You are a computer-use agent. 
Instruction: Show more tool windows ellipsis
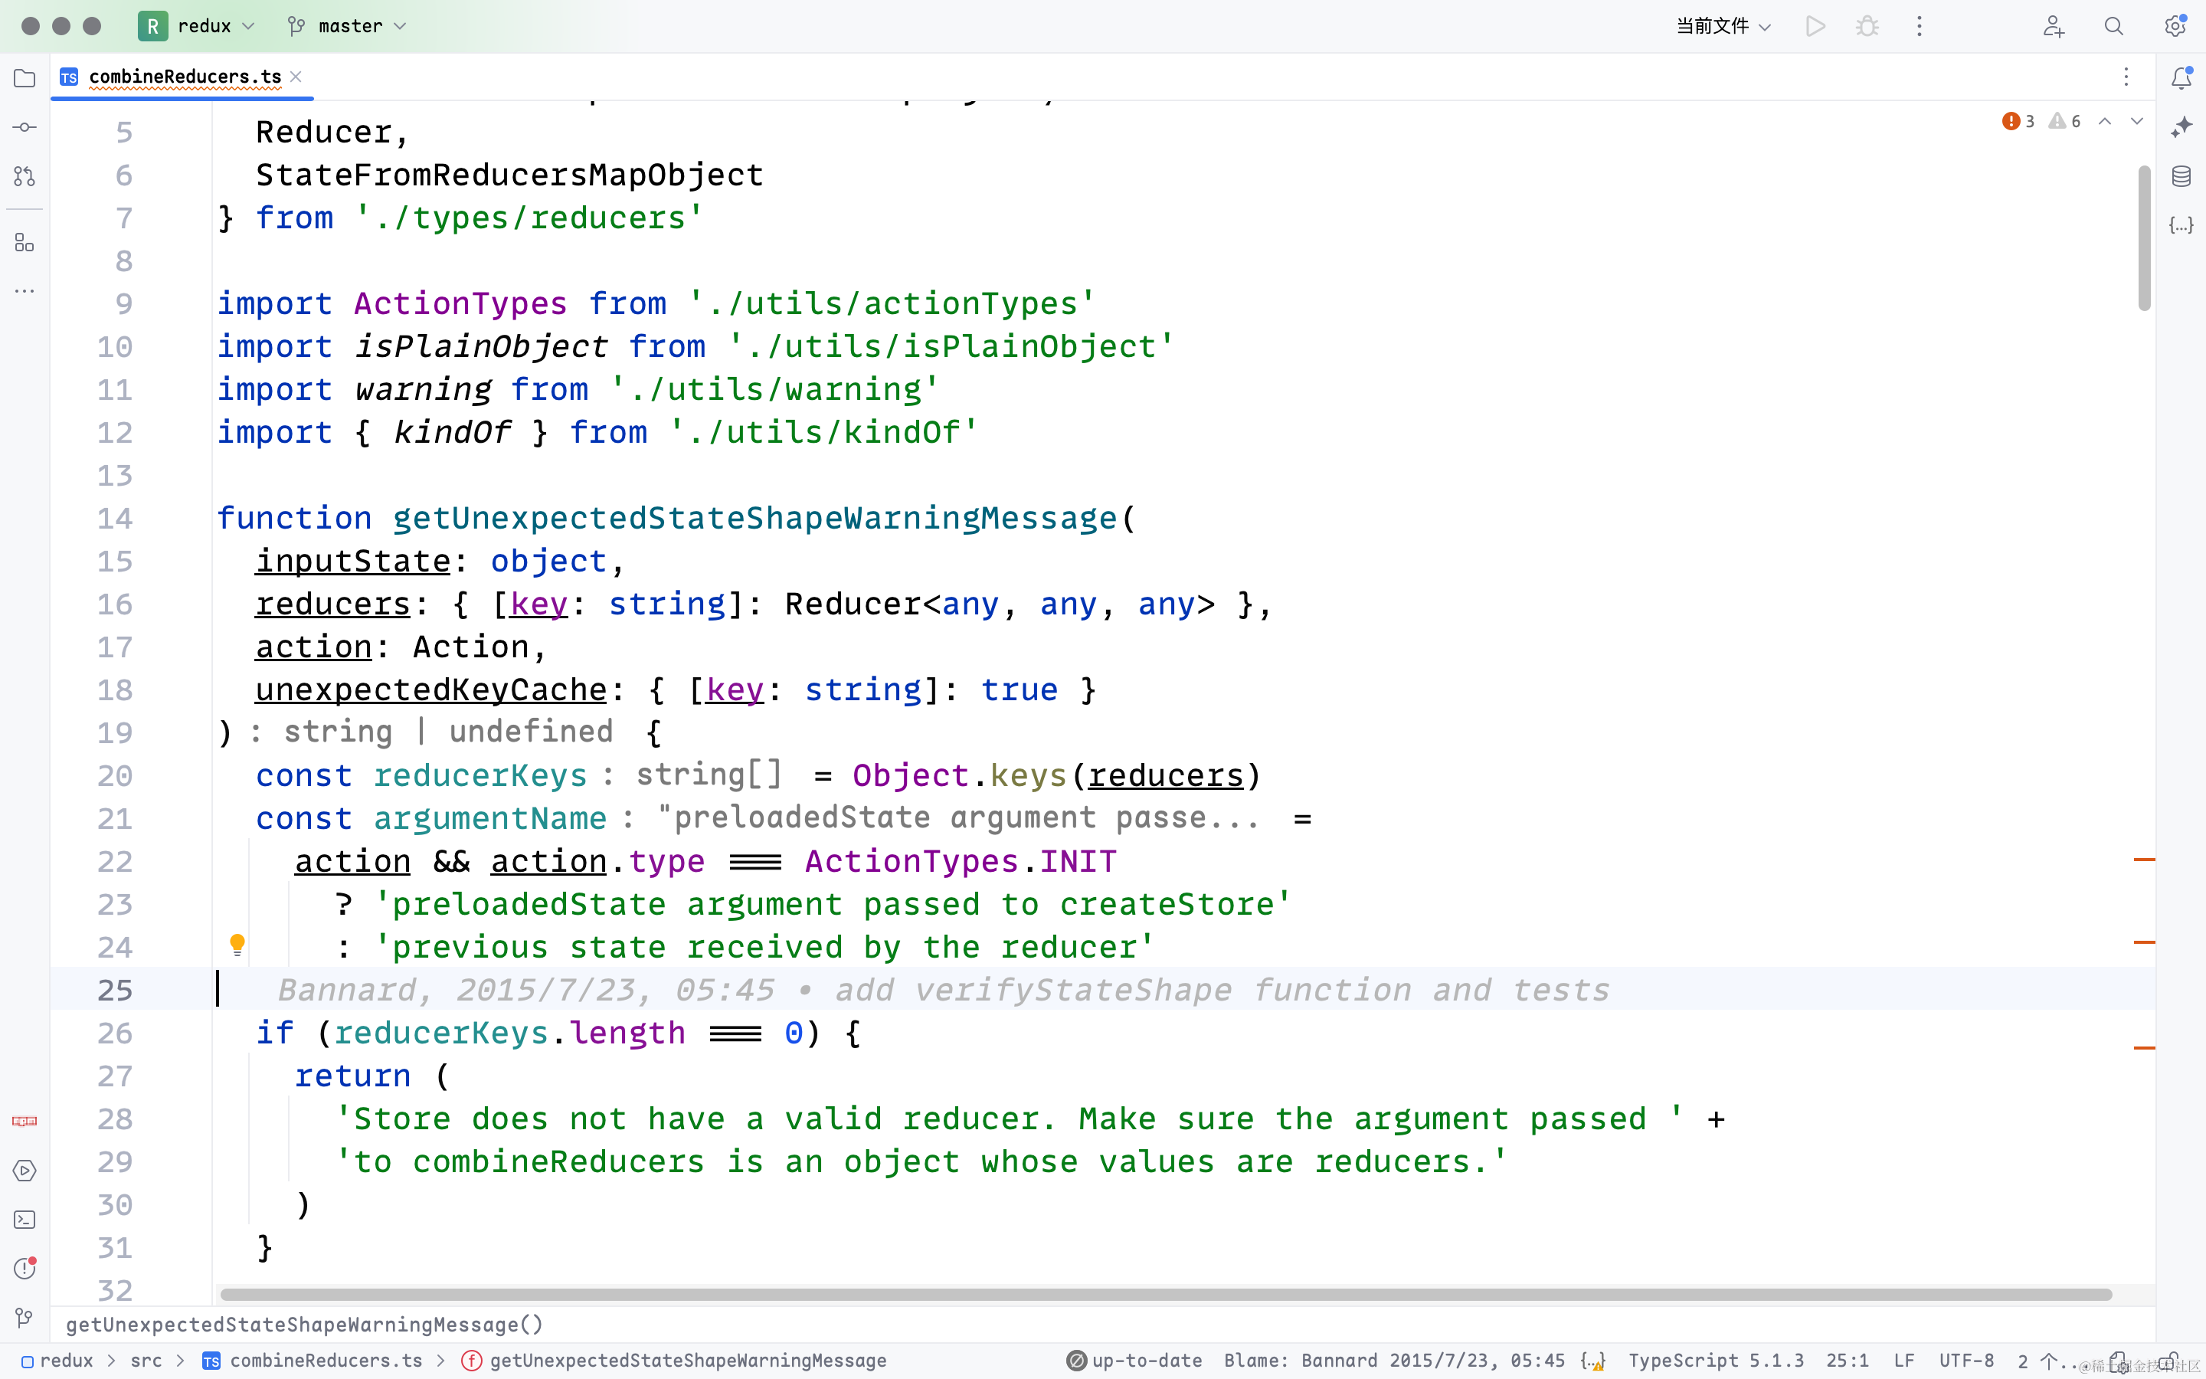25,291
